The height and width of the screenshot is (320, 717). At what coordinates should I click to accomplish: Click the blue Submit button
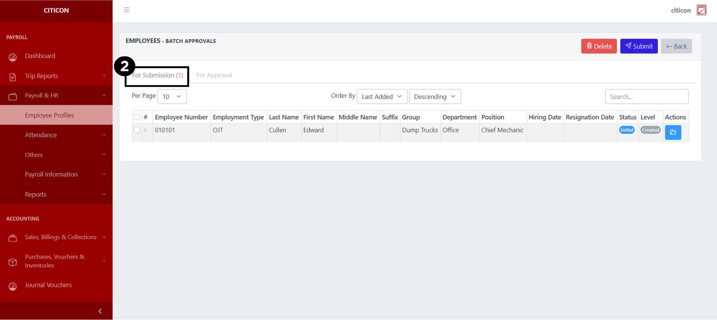pos(639,46)
